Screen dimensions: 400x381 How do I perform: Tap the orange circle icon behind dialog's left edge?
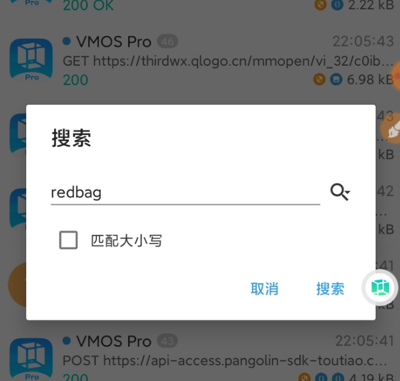17,284
